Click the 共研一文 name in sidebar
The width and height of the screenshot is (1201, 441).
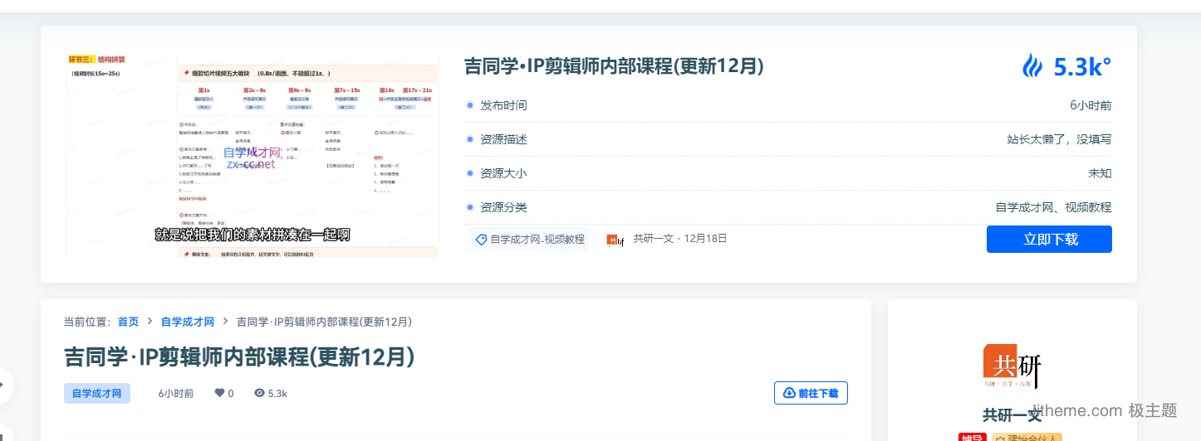(1012, 414)
